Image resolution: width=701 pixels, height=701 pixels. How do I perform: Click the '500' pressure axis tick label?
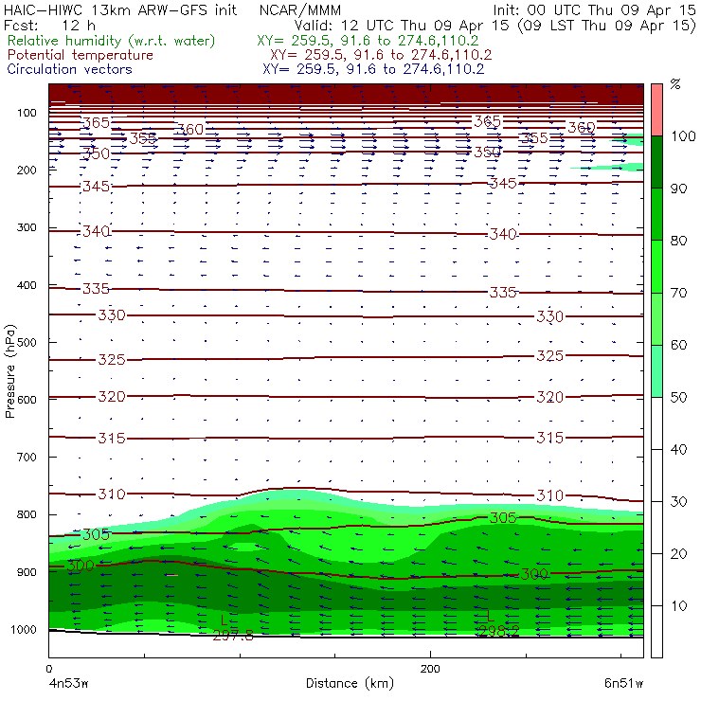click(x=27, y=343)
